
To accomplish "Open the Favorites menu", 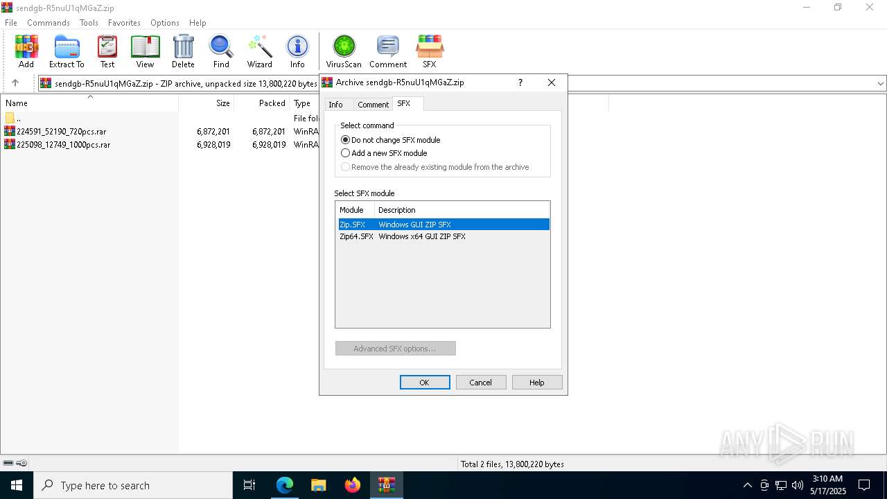I will click(124, 23).
